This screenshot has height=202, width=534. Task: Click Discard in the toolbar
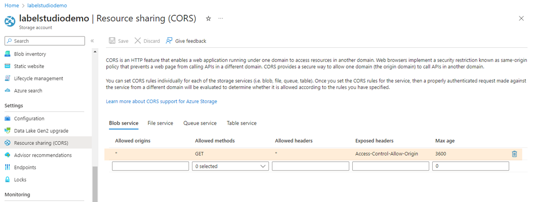147,41
